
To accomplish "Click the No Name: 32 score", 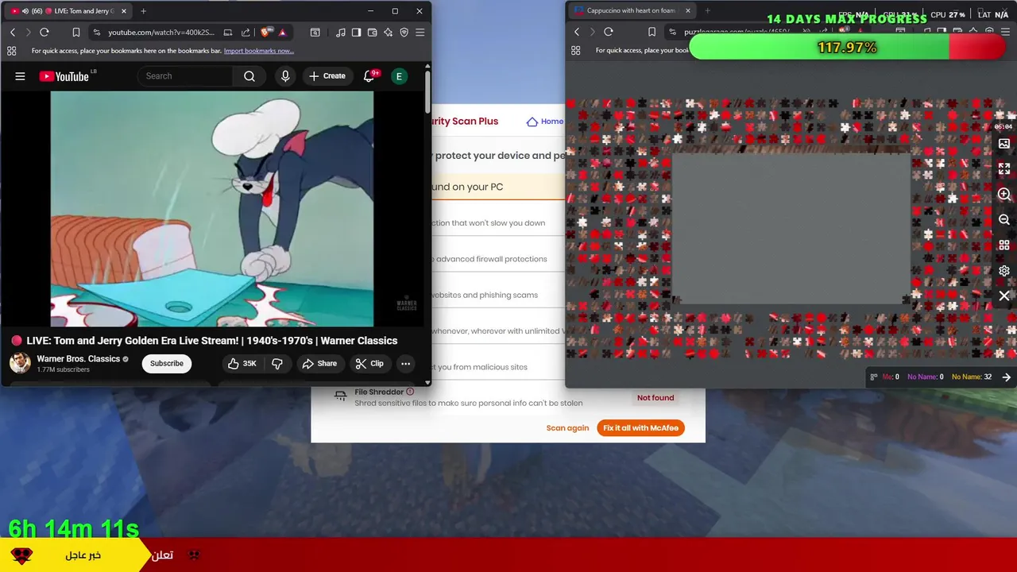I will point(972,377).
